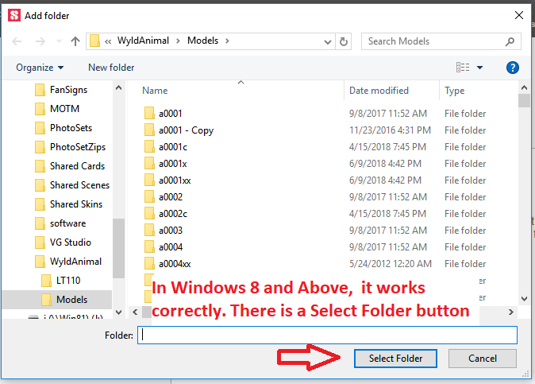Click the Help question mark icon
This screenshot has width=535, height=384.
pos(513,68)
